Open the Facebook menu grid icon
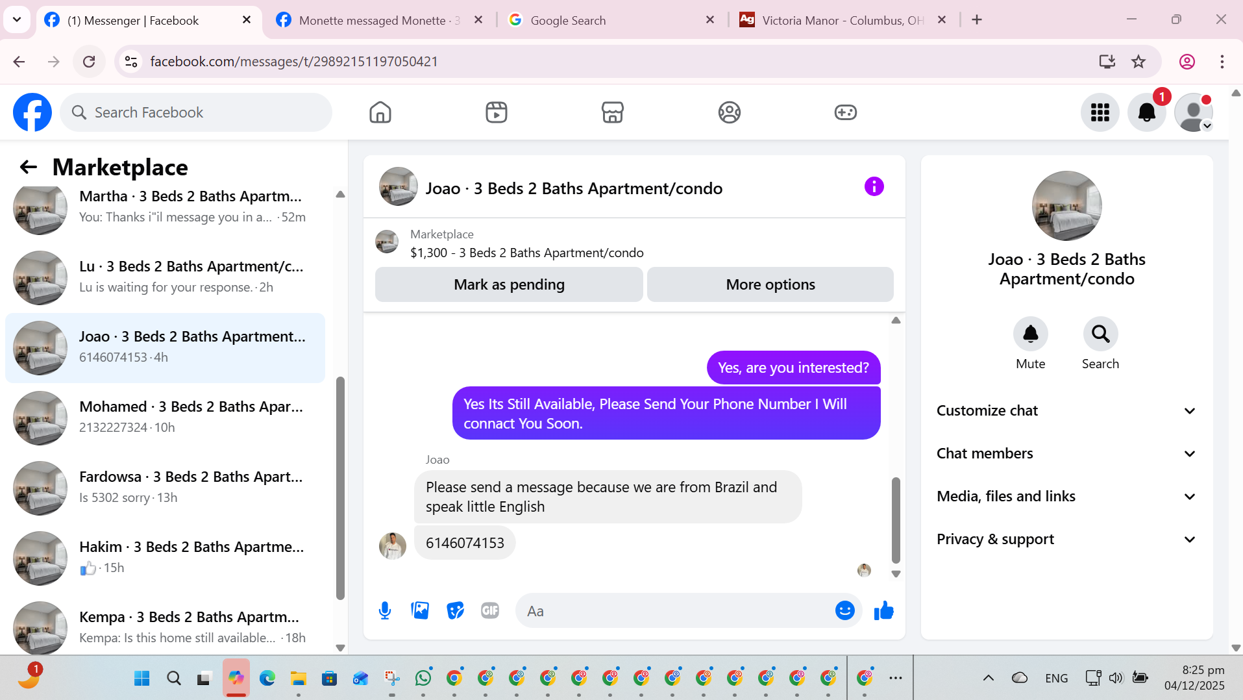Image resolution: width=1243 pixels, height=700 pixels. (x=1100, y=112)
